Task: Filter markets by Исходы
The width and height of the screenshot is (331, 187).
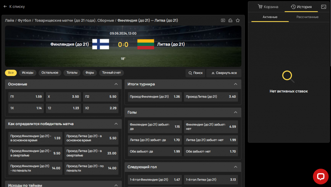Action: coord(28,73)
